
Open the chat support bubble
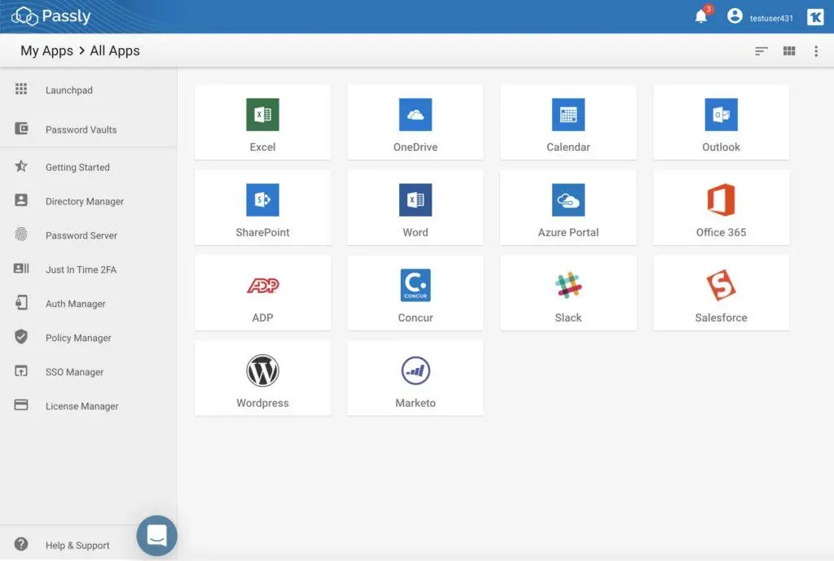click(156, 536)
